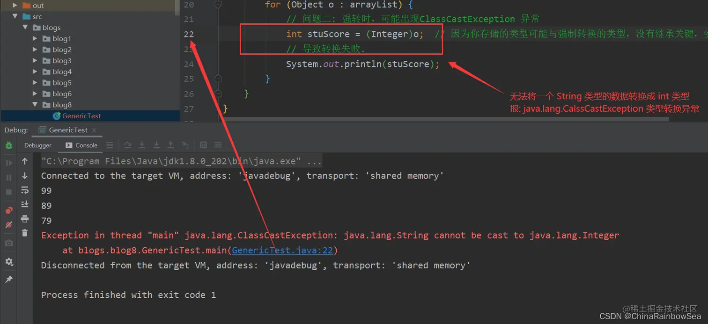Select the blog1 package row
The height and width of the screenshot is (324, 708).
90,38
